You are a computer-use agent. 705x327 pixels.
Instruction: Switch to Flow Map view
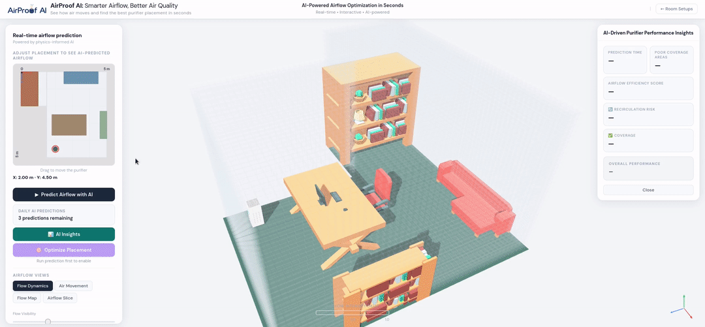point(27,298)
